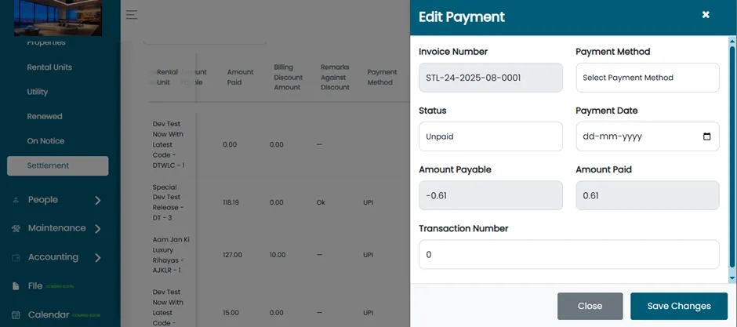Screen dimensions: 737x327
Task: Click the 118.19 amount paid cell
Action: coord(231,202)
